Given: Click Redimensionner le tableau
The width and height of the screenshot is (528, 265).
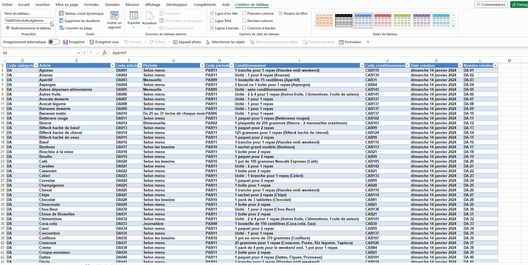Looking at the screenshot, I should pos(28,28).
